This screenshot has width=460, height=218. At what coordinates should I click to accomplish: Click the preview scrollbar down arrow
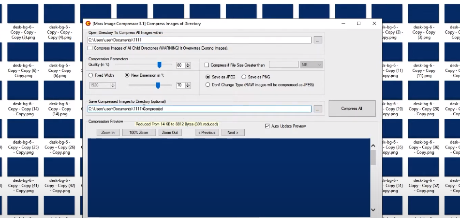point(373,210)
